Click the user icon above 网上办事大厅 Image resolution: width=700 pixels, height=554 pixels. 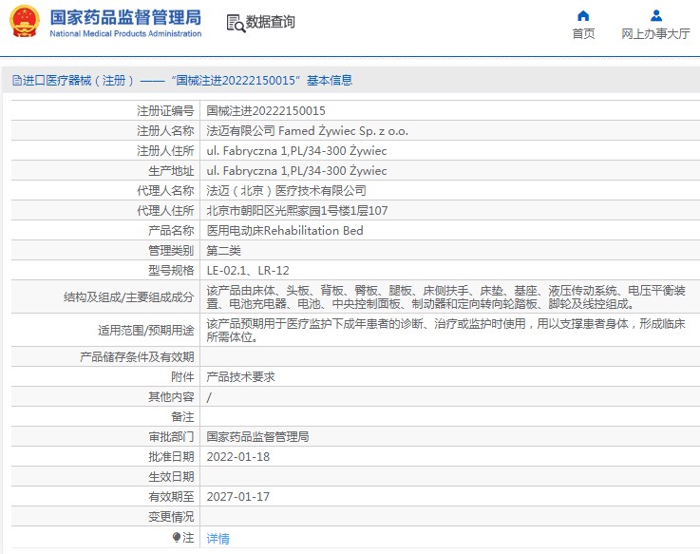pos(655,15)
